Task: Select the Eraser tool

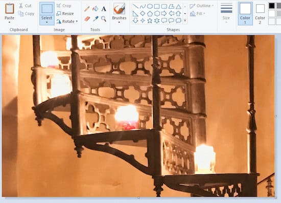Action: (x=87, y=18)
